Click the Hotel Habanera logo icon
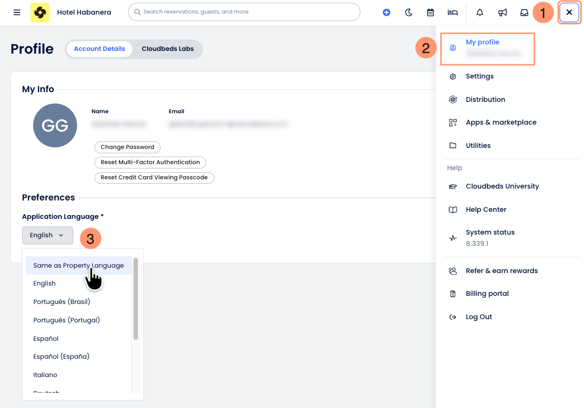The image size is (584, 408). pyautogui.click(x=40, y=12)
